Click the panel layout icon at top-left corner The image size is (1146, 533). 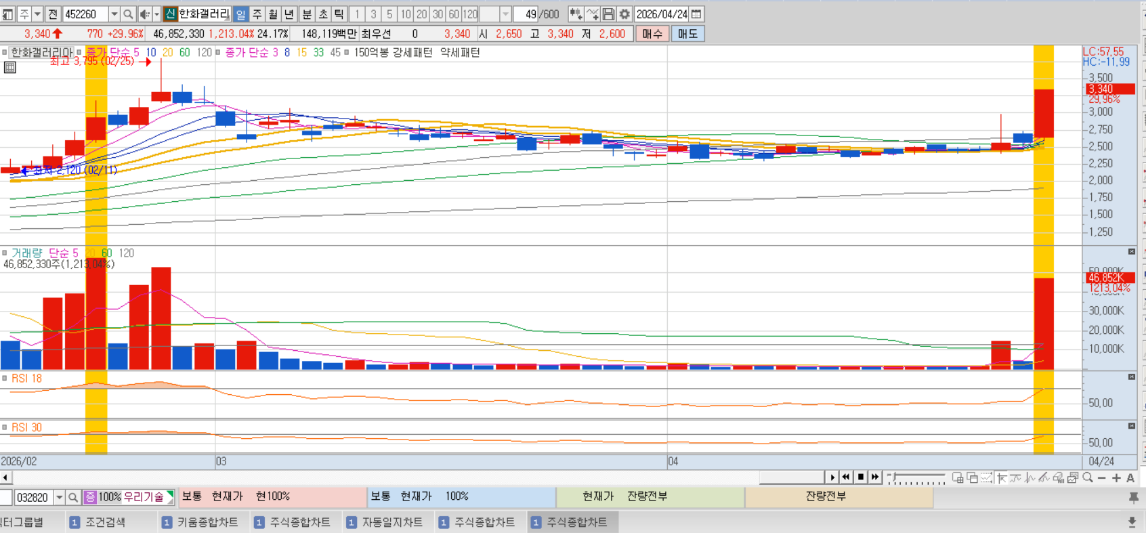(x=7, y=14)
